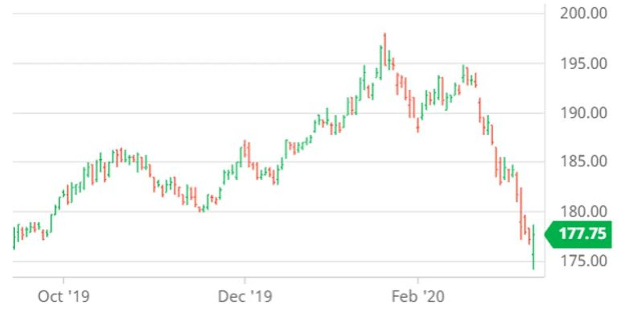Select the last green bar at right edge
Screen dimensions: 639x326
(x=533, y=246)
